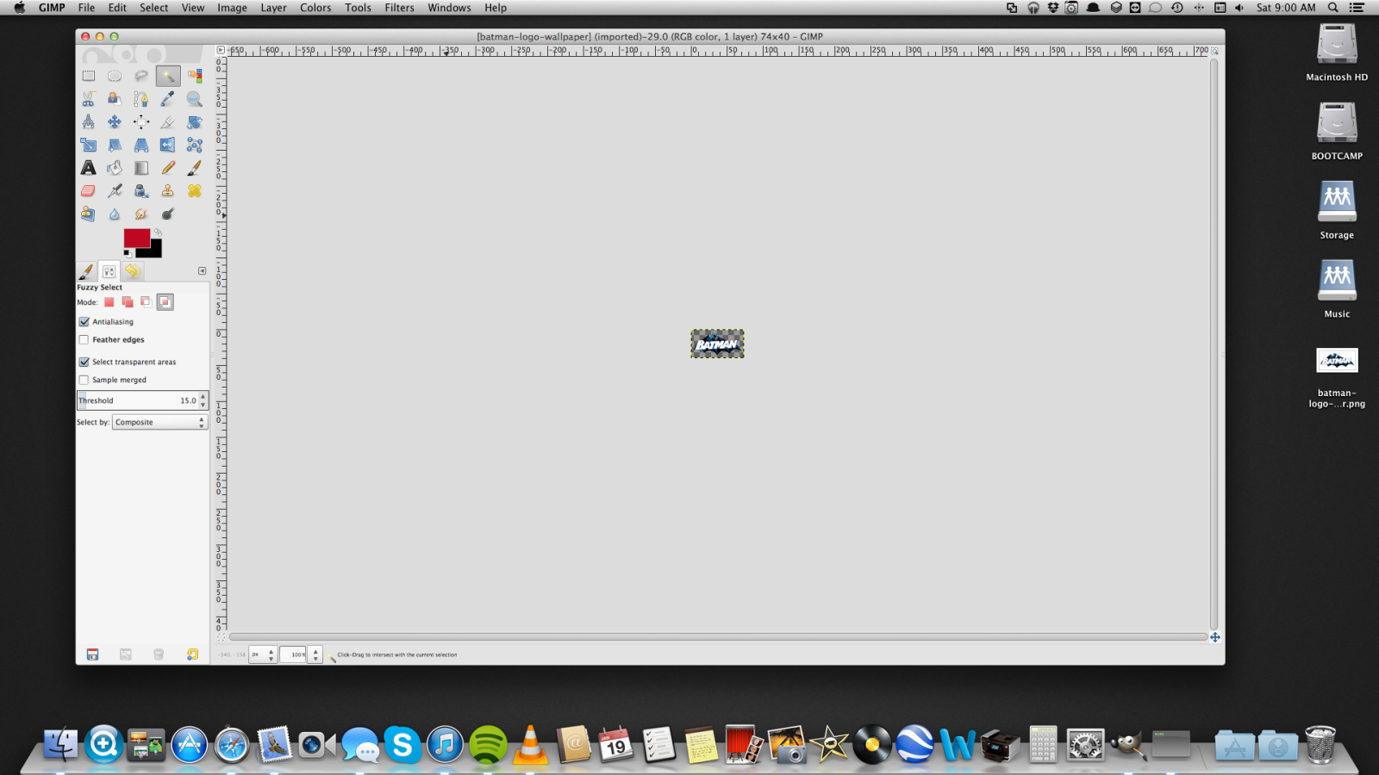Click the Threshold slider
Screen dimensions: 1379x775
point(138,400)
